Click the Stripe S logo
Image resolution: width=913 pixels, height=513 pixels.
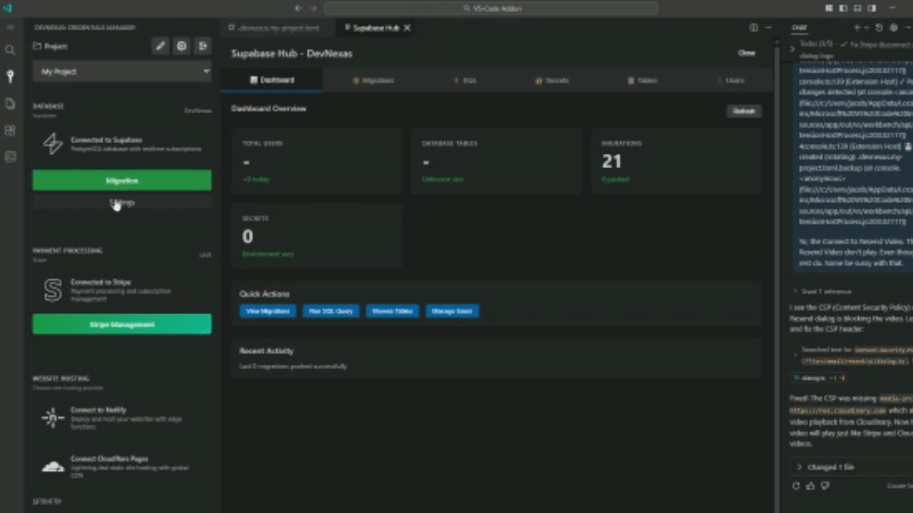tap(53, 290)
